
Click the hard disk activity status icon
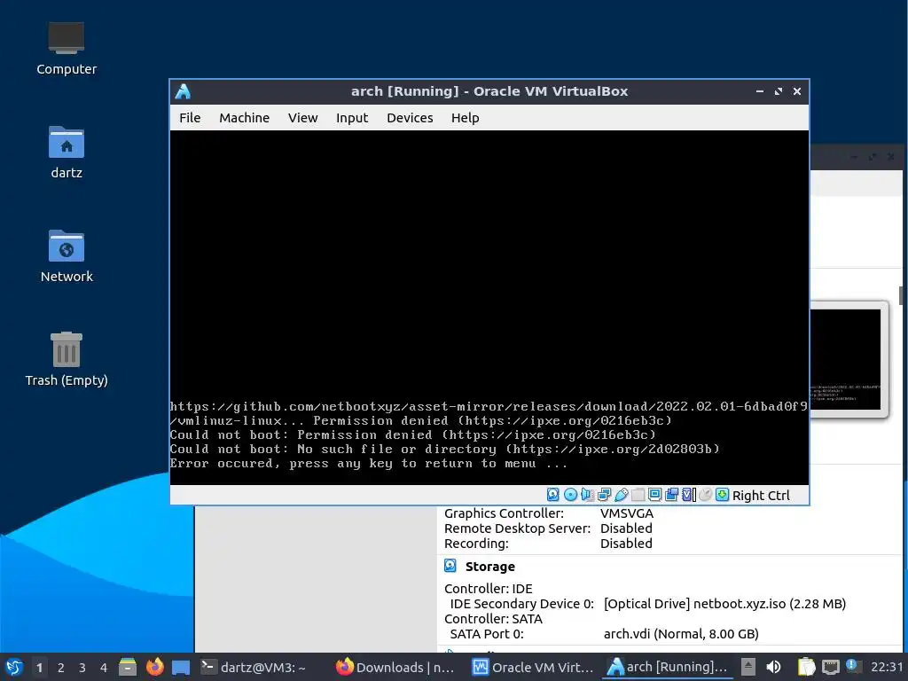[x=553, y=495]
